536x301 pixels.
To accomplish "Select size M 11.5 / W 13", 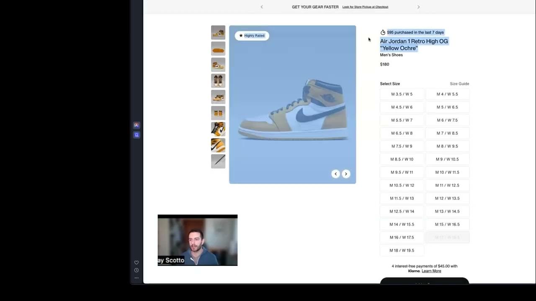I will click(x=402, y=198).
